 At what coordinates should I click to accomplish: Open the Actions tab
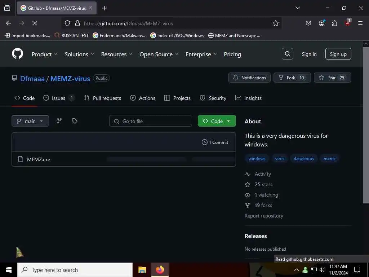143,98
